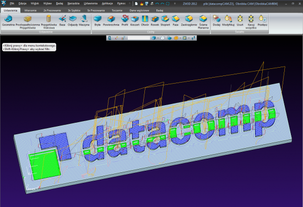Switch to the Toczenie ribbon tab
This screenshot has width=303, height=207.
pos(117,10)
